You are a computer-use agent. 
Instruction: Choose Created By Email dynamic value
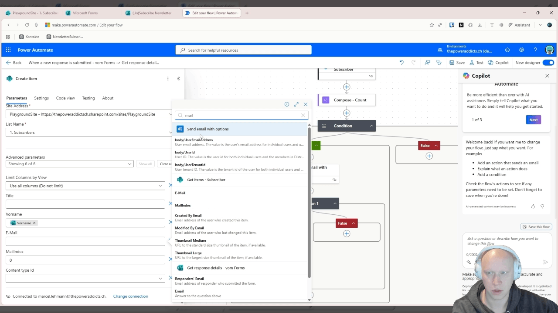pyautogui.click(x=239, y=218)
